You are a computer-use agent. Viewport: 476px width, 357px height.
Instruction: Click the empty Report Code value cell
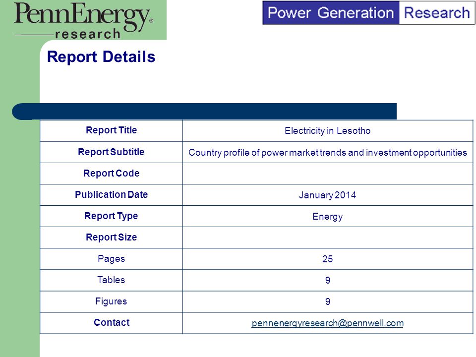(x=328, y=174)
